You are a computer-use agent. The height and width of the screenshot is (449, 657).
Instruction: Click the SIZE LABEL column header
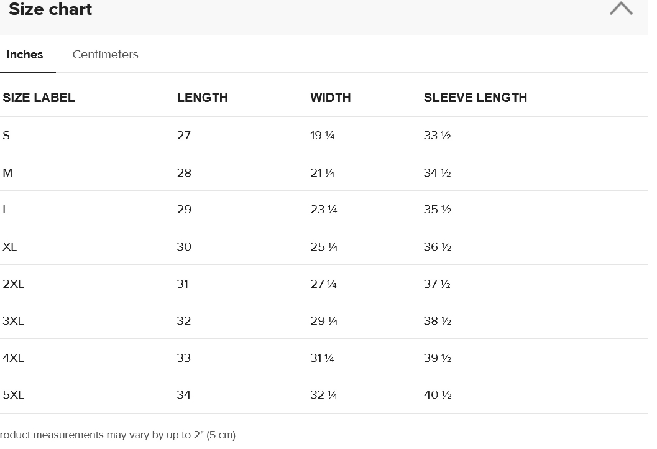coord(39,98)
